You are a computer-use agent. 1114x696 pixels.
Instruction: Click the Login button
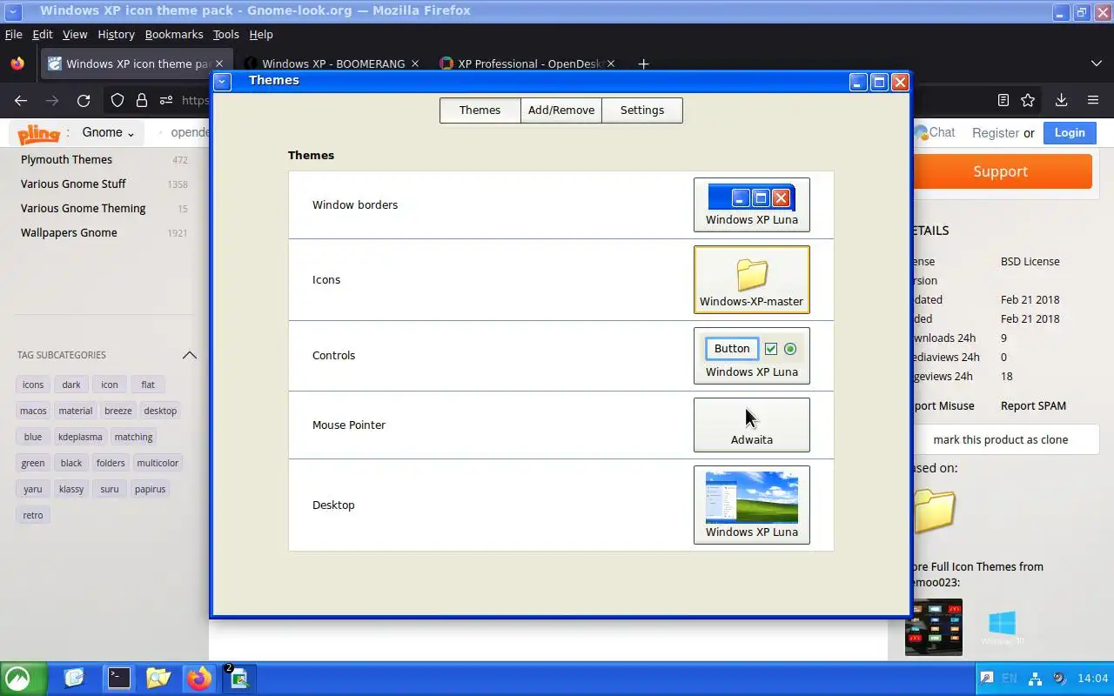pos(1070,132)
